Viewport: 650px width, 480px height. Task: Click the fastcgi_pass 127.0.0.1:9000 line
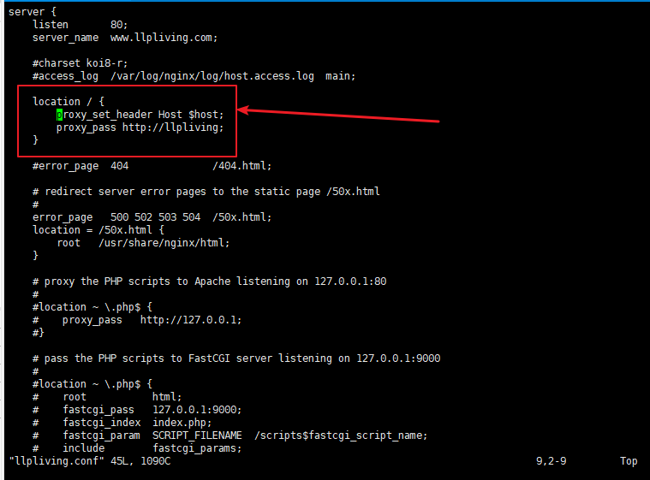coord(152,410)
